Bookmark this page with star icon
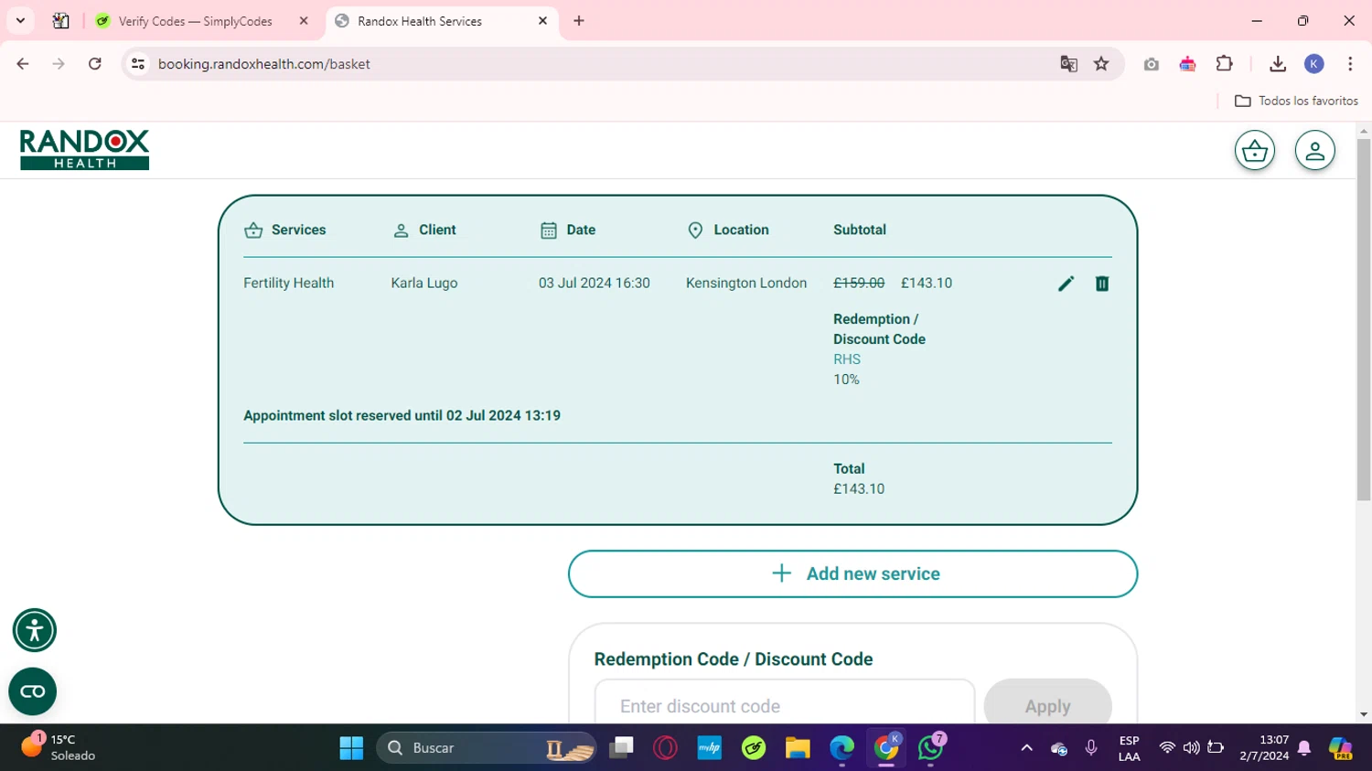Screen dimensions: 1372x771 1101,64
